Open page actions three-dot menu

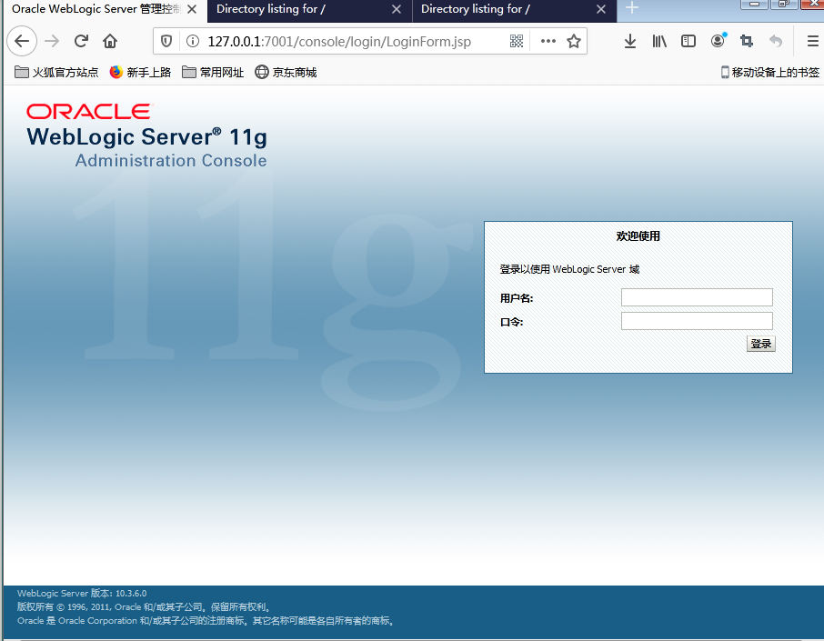[x=548, y=41]
